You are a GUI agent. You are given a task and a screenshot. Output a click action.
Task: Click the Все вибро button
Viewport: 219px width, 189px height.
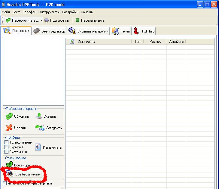pyautogui.click(x=18, y=165)
